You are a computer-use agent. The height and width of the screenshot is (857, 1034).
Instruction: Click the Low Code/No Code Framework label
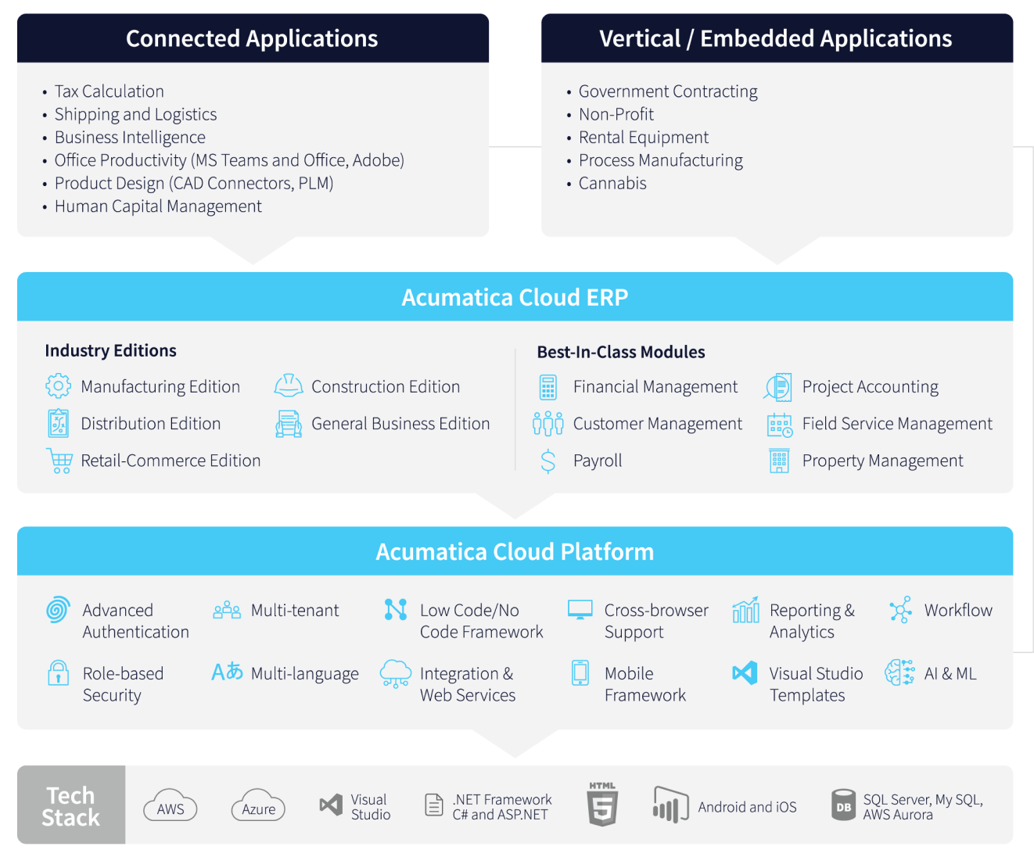[x=481, y=621]
